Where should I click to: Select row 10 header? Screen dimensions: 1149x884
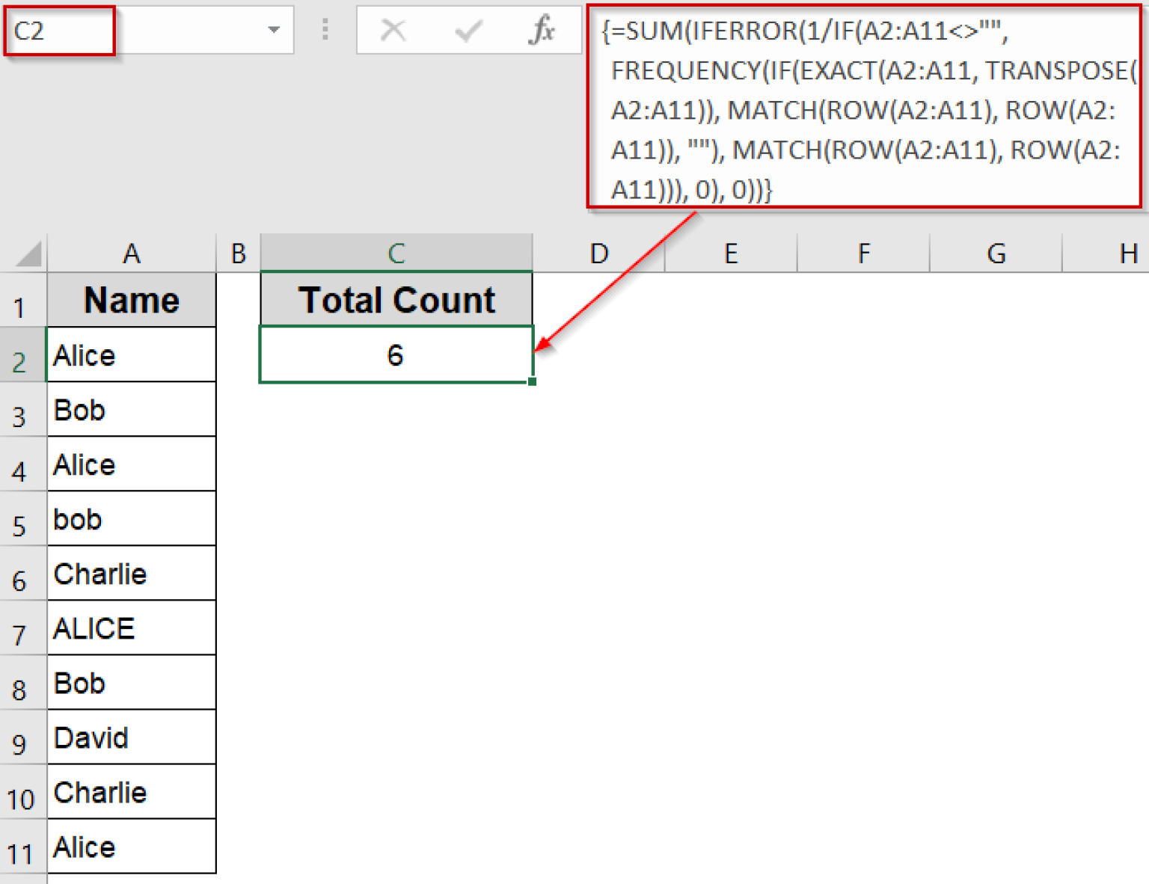[x=21, y=799]
